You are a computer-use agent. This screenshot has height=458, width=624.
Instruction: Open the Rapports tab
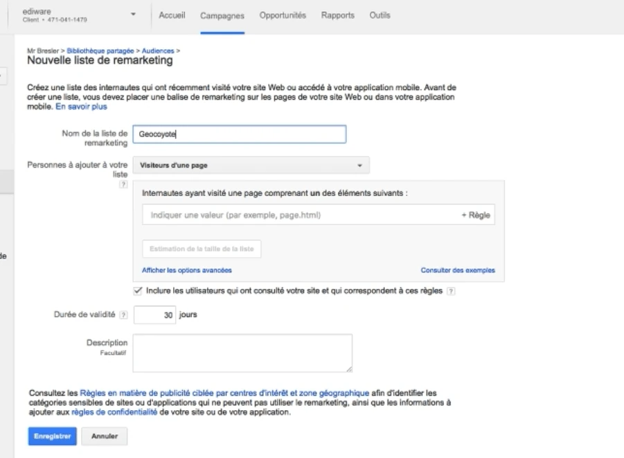click(x=338, y=15)
